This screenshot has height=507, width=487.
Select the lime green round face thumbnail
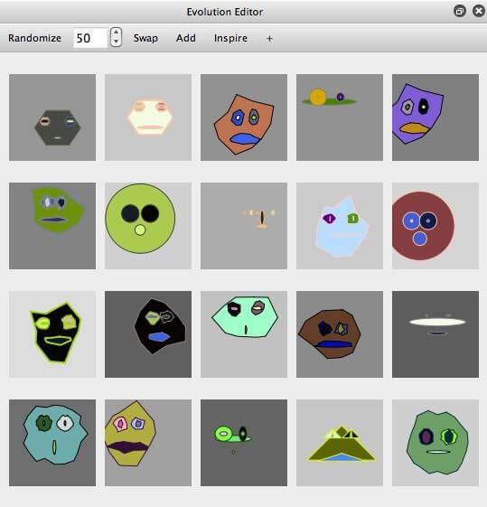(148, 226)
